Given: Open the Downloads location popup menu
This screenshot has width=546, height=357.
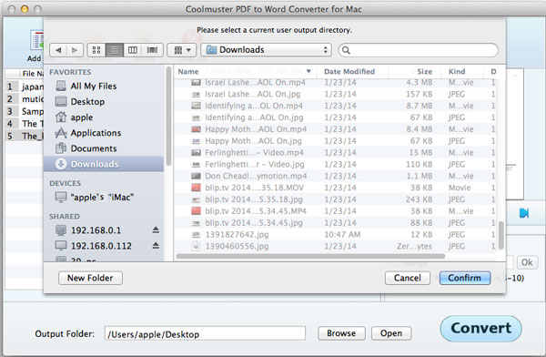Looking at the screenshot, I should 267,50.
